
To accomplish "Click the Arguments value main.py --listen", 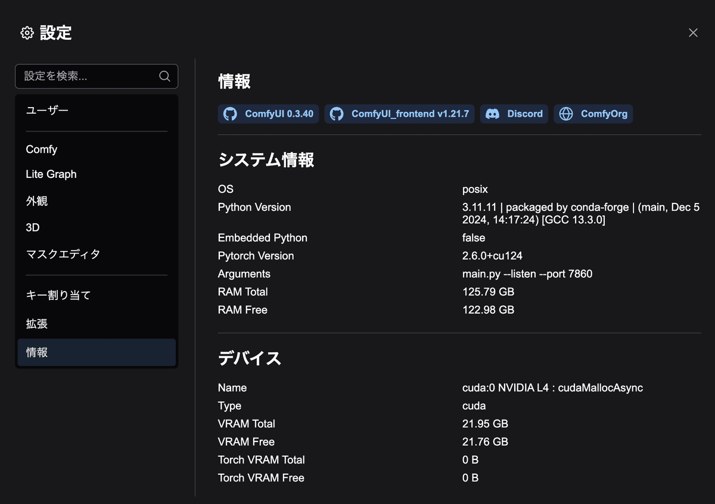I will pos(527,274).
